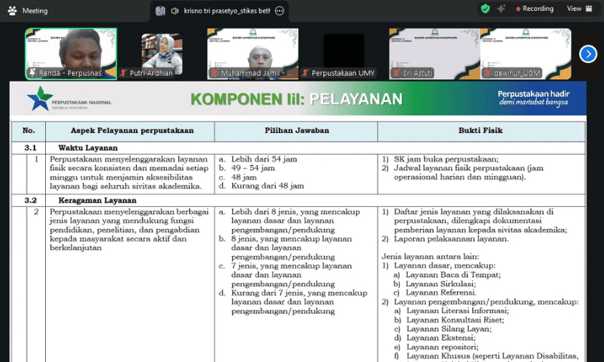This screenshot has height=362, width=604.
Task: Click the KOMPONEN III: PELAYANAN slide heading
Action: [x=297, y=99]
